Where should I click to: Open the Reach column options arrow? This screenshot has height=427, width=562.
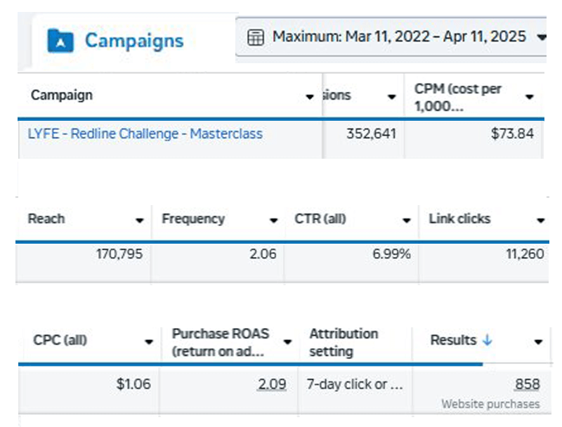click(140, 221)
